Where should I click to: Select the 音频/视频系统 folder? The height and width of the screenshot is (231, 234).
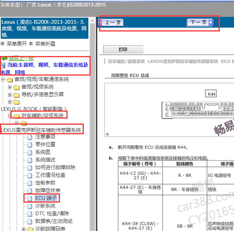click(x=37, y=87)
